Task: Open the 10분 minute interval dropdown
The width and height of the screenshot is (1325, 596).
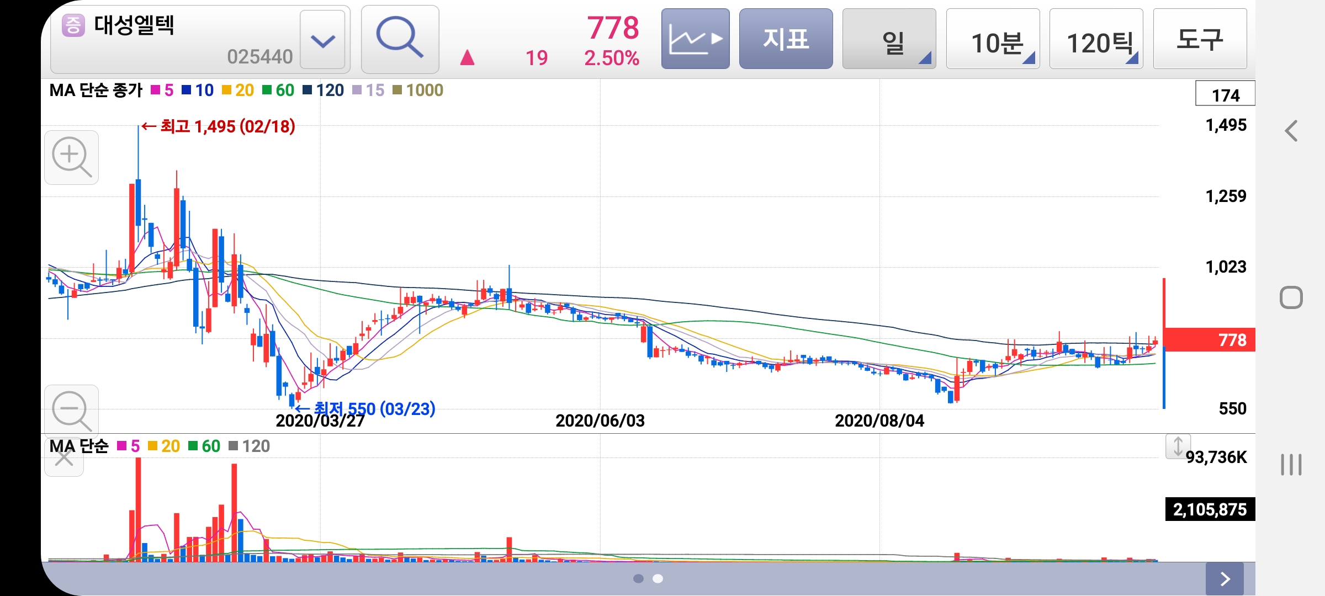Action: (993, 40)
